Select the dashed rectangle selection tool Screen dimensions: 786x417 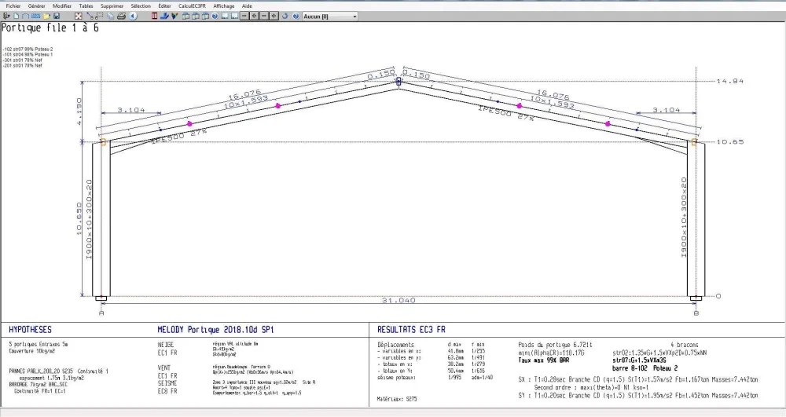pyautogui.click(x=99, y=16)
